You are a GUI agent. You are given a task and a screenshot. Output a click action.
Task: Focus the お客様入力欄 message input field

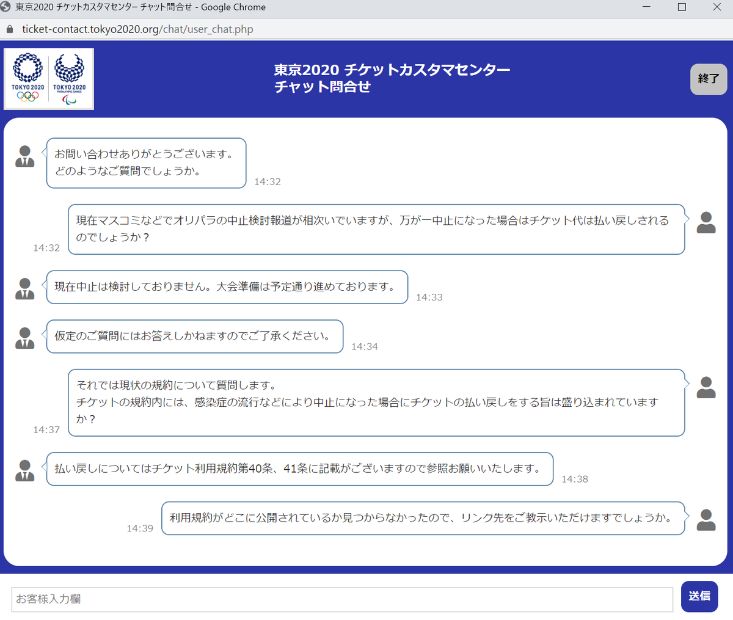[342, 599]
